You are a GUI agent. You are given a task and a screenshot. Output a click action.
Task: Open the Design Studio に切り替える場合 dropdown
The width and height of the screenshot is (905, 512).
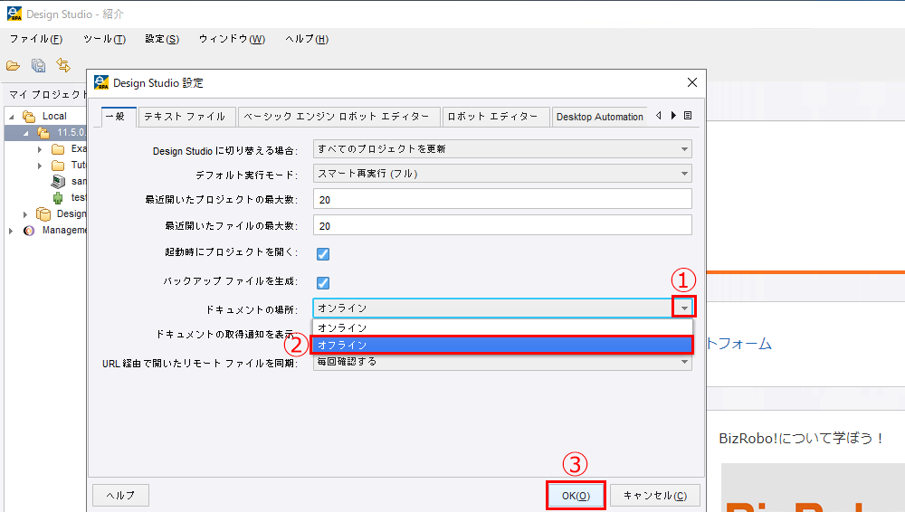click(502, 149)
